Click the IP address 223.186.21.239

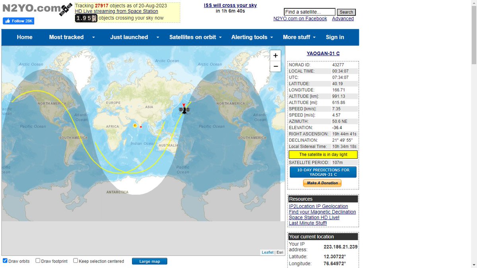point(340,247)
